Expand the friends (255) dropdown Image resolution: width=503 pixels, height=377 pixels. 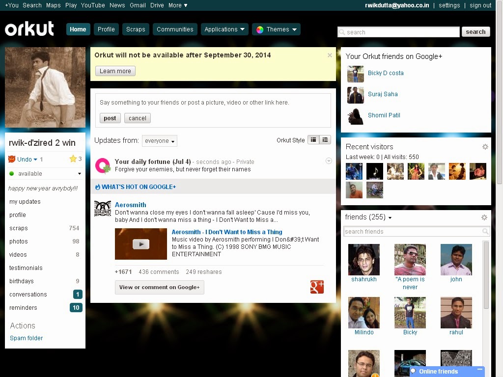[390, 217]
